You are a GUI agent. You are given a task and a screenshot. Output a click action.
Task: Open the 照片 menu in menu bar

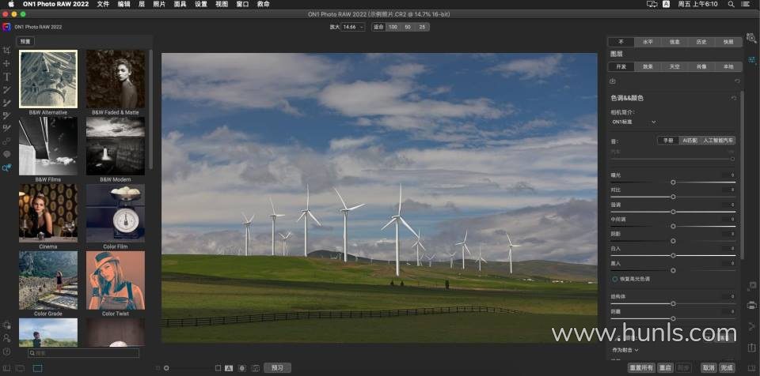(159, 4)
